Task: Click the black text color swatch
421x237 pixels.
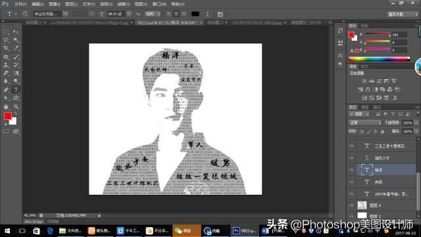Action: [x=195, y=14]
